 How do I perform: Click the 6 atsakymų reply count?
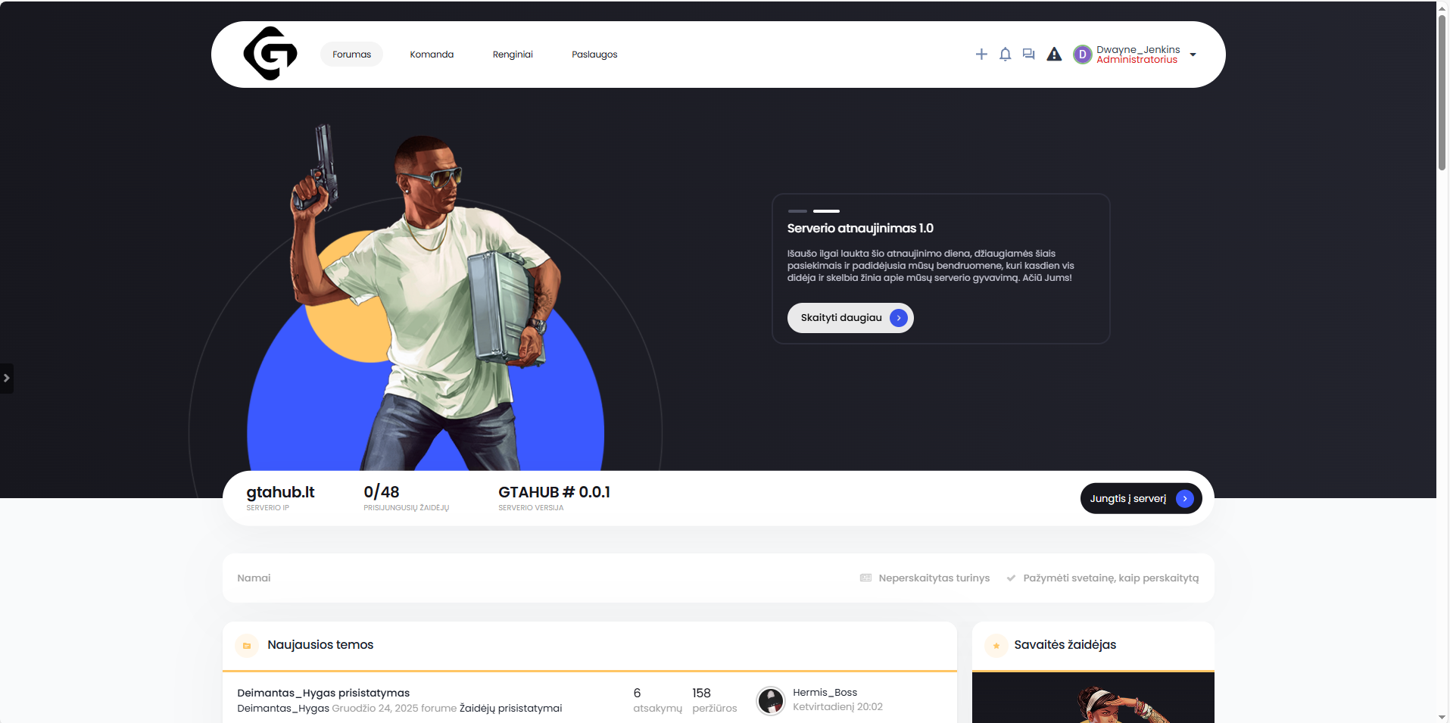coord(657,701)
